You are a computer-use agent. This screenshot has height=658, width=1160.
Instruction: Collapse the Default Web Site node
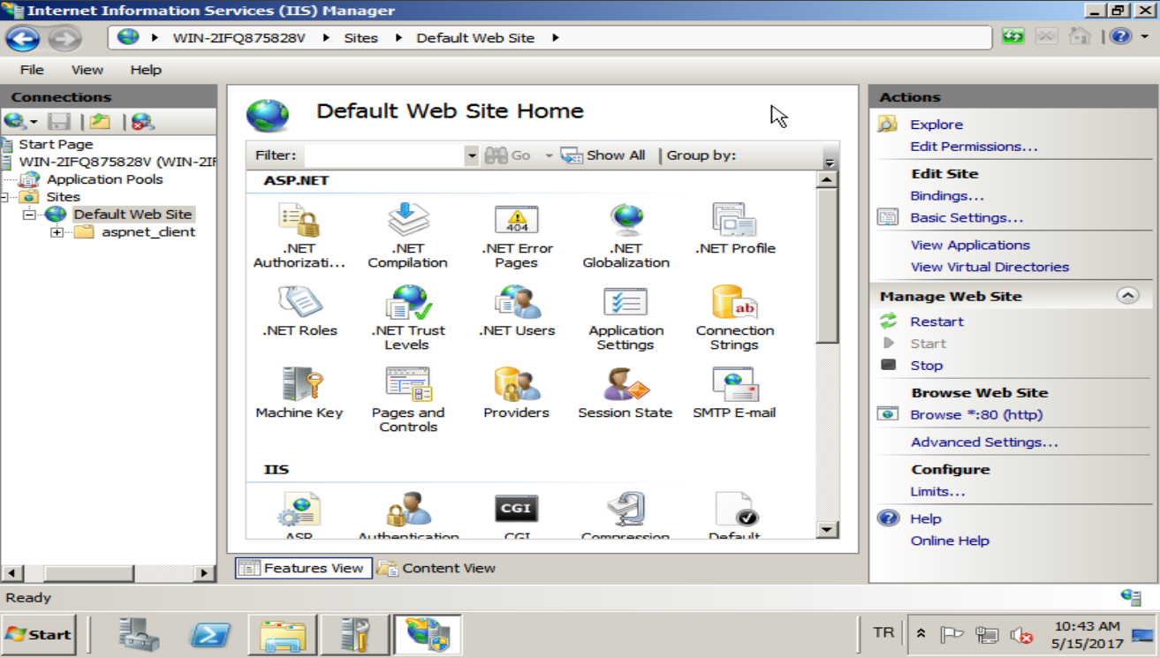coord(29,215)
